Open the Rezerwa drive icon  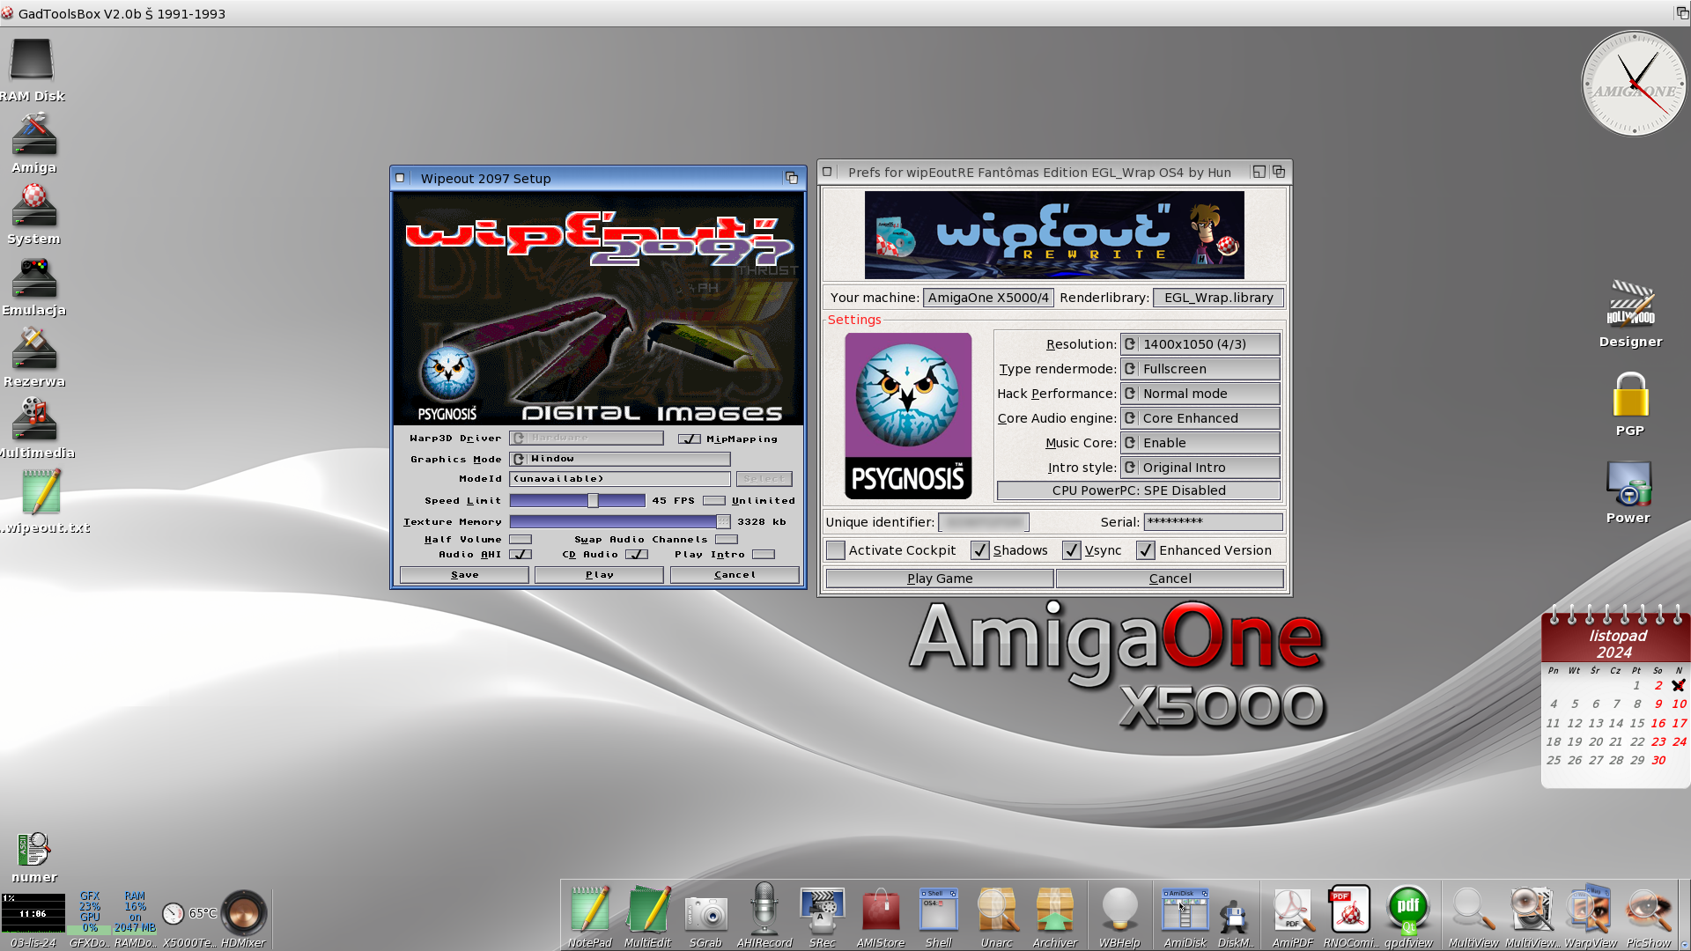pos(33,349)
